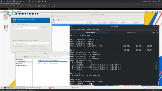
Task: Open VMware File menu
Action: coord(2,6)
